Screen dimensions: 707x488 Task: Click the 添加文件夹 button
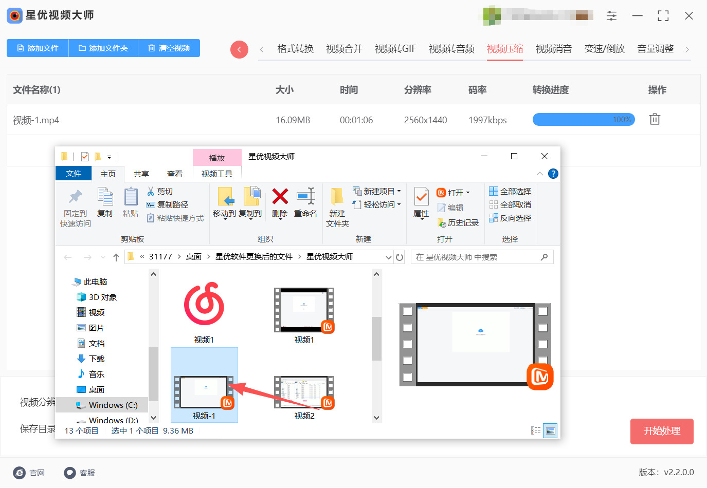pos(103,48)
